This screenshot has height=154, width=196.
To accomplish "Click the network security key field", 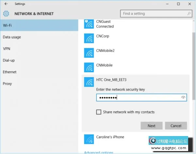I will (137, 97).
